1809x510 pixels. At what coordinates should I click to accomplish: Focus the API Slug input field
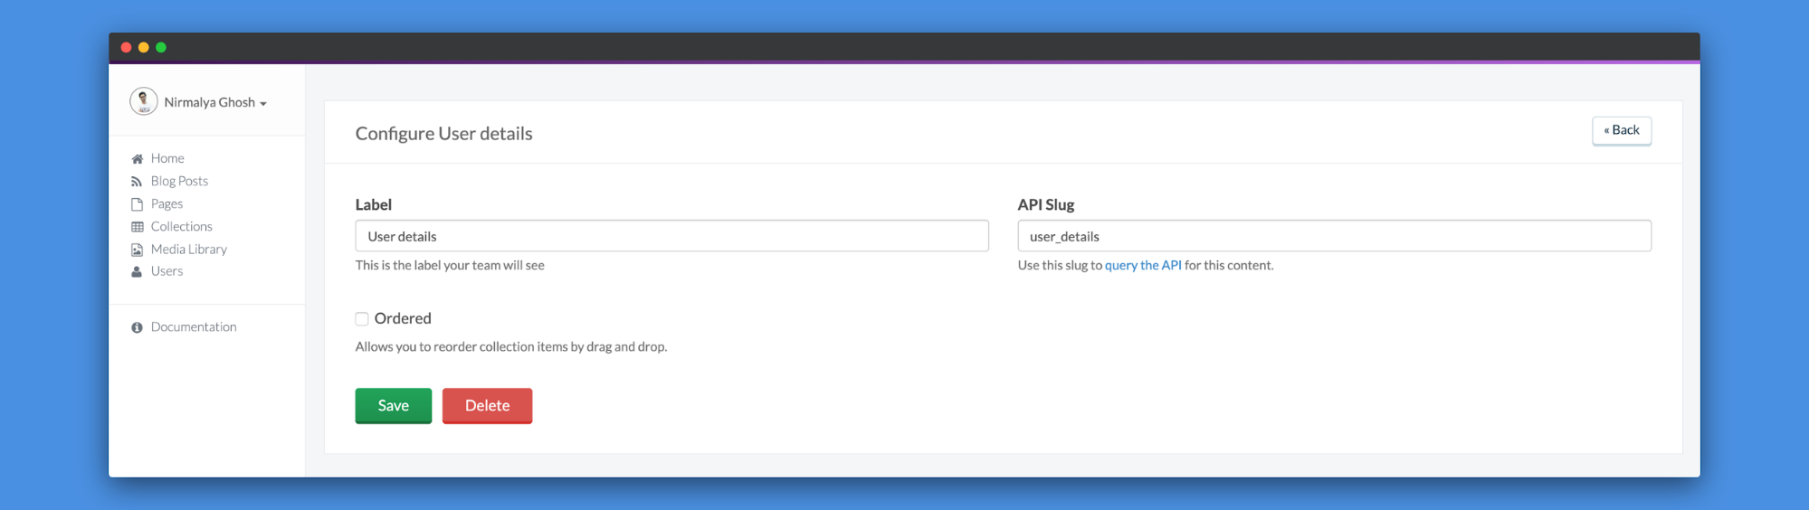point(1333,236)
